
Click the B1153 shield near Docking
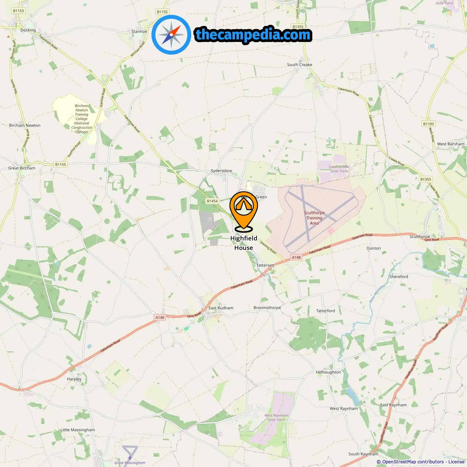[x=19, y=11]
